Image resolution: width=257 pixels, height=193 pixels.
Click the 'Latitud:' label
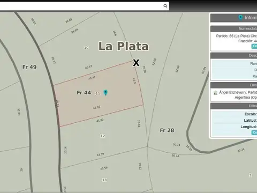250,121
